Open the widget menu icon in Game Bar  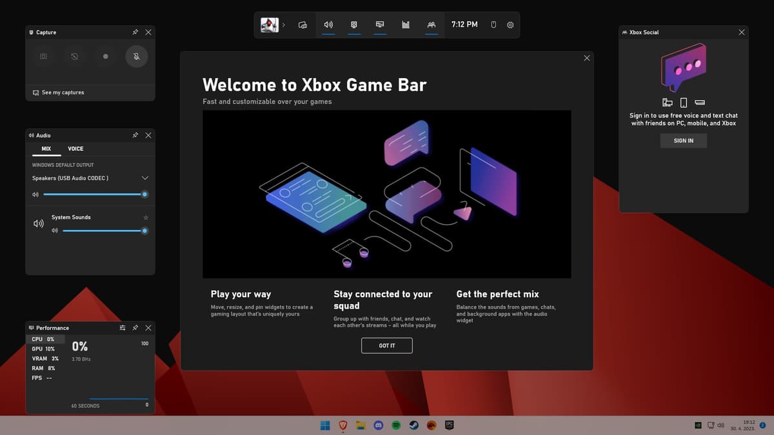303,25
